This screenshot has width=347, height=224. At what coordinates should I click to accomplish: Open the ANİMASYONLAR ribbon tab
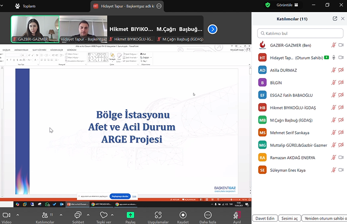(21, 50)
